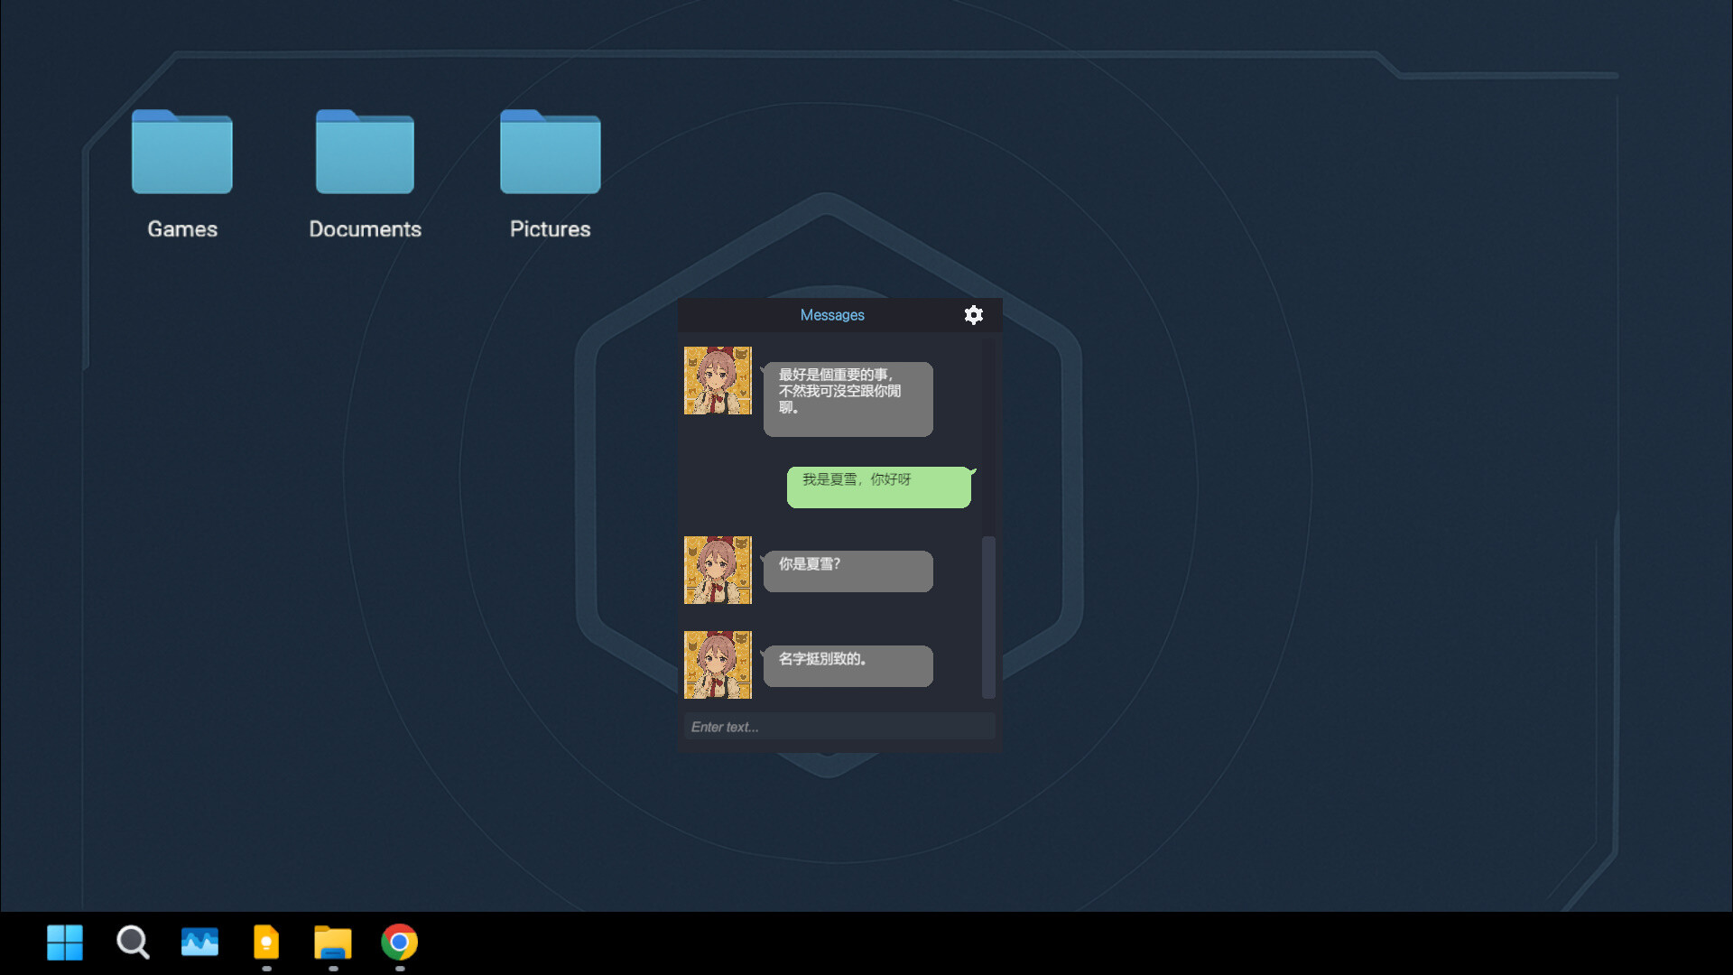The width and height of the screenshot is (1733, 975).
Task: Open Windows Search from the taskbar
Action: point(132,942)
